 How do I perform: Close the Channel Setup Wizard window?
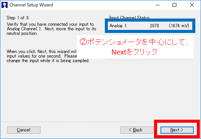pyautogui.click(x=192, y=5)
